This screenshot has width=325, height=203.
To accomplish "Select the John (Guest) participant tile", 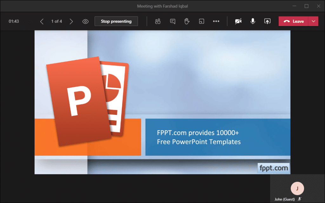I will coord(297,188).
